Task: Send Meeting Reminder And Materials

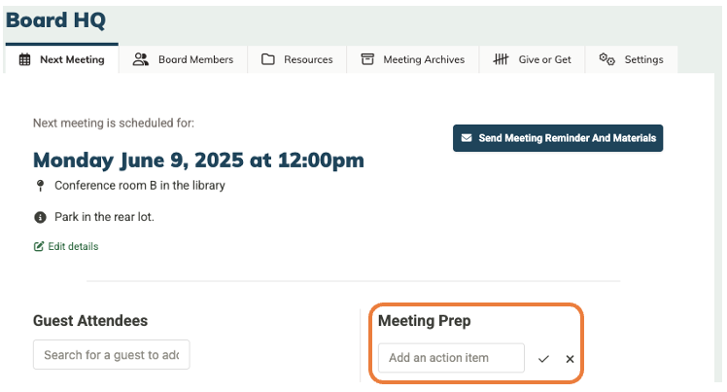Action: (558, 138)
